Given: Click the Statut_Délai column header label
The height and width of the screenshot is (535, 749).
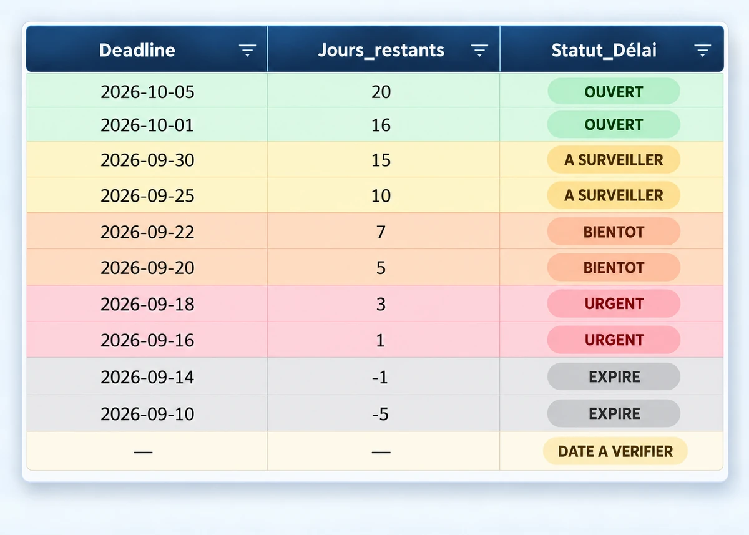Looking at the screenshot, I should tap(604, 51).
